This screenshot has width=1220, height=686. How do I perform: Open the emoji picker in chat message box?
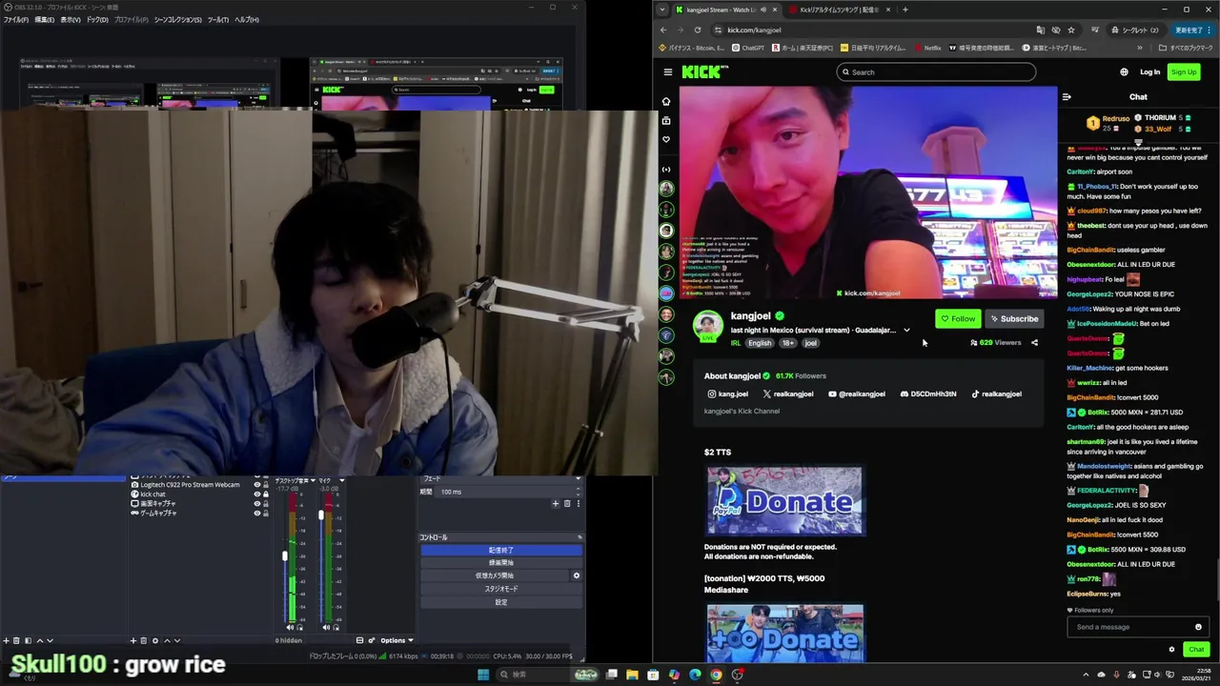pos(1198,627)
